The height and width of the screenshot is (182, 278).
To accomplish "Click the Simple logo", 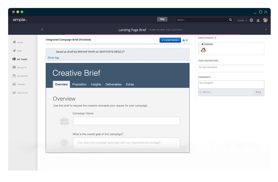I will click(20, 20).
